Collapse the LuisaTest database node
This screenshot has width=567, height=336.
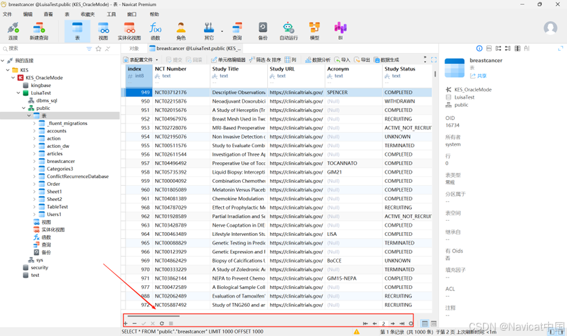19,92
